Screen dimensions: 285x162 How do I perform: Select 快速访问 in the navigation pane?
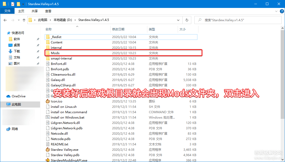(x=18, y=33)
